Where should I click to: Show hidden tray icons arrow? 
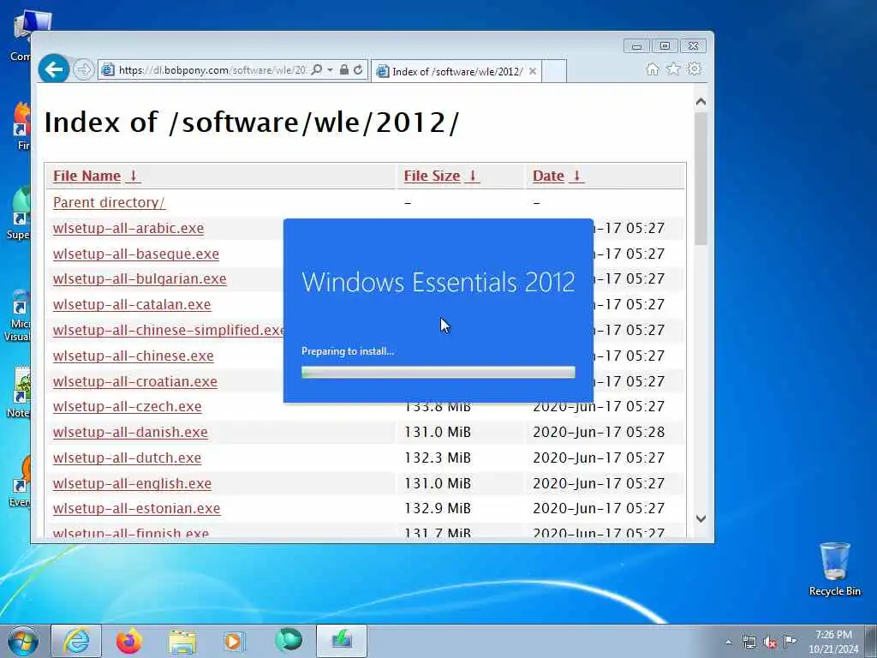[x=728, y=643]
